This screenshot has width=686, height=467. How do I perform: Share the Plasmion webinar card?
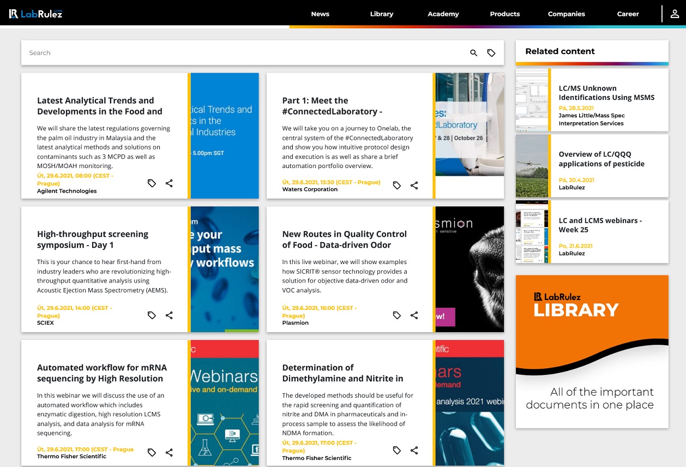coord(414,315)
